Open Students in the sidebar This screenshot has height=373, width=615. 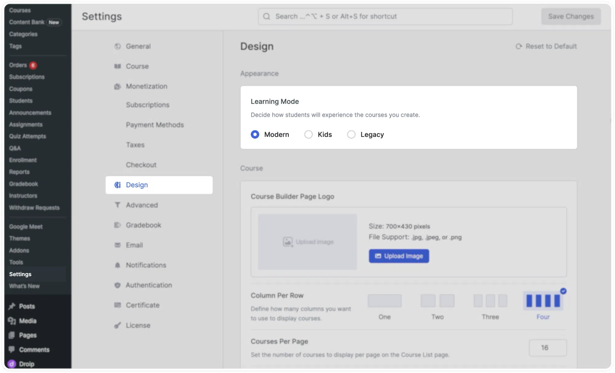21,101
